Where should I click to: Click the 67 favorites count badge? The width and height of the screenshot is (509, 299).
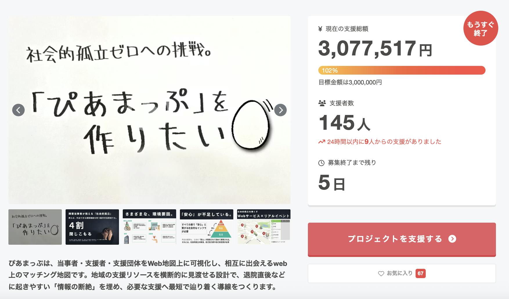(x=420, y=273)
